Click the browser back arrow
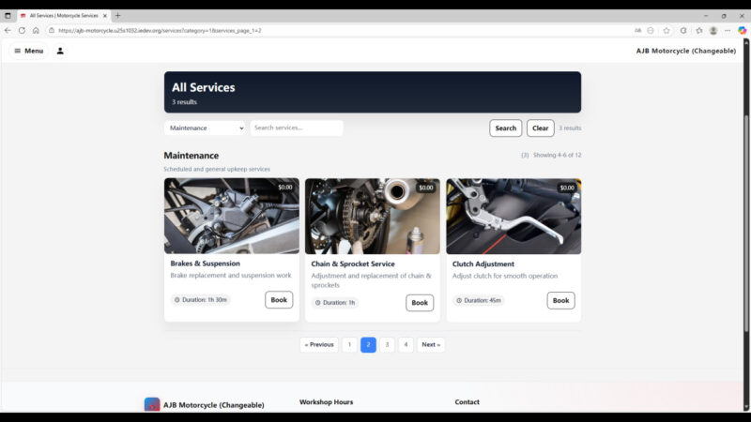Screen dimensions: 751x422 point(8,30)
